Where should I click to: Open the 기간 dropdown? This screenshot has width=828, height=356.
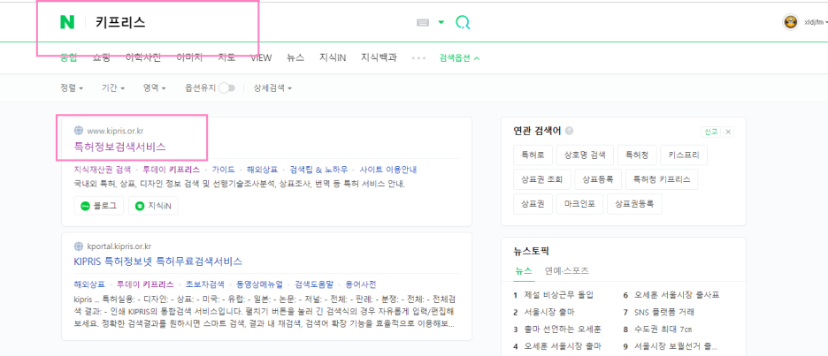(x=113, y=88)
